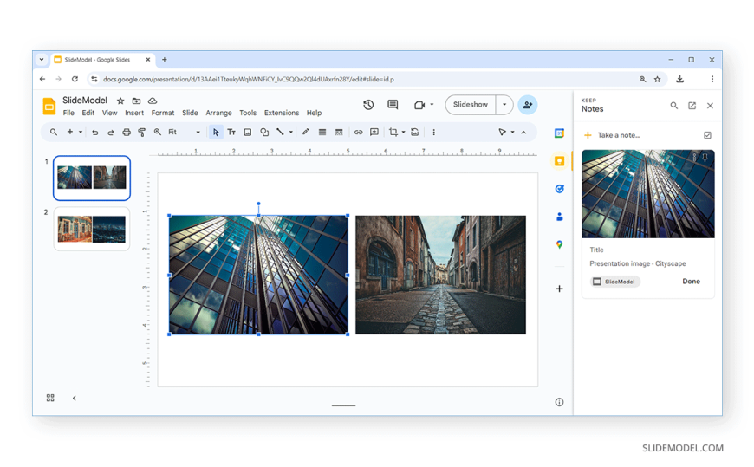
Task: Open the Format menu
Action: click(163, 113)
